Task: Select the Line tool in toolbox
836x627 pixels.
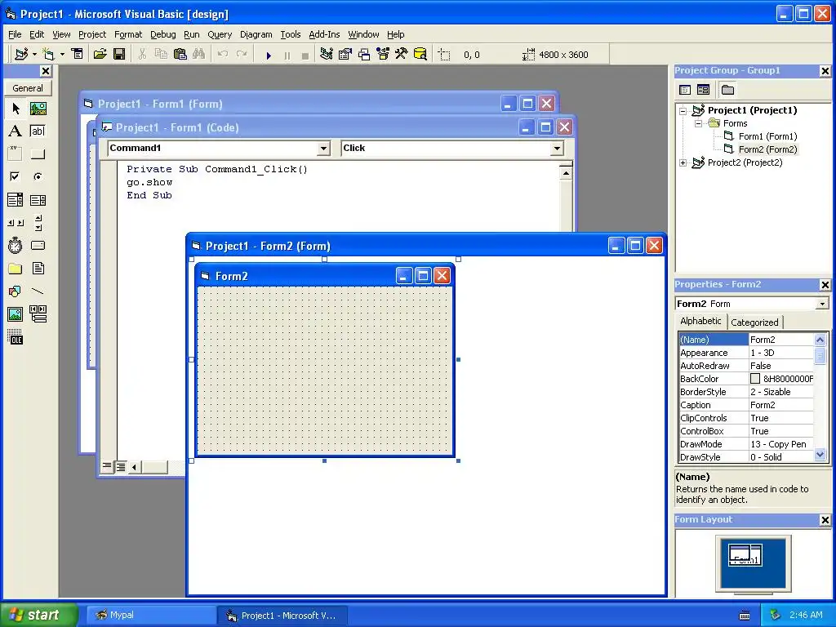Action: [x=38, y=291]
